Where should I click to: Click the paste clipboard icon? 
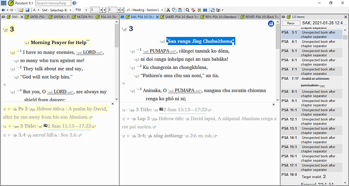pyautogui.click(x=180, y=10)
